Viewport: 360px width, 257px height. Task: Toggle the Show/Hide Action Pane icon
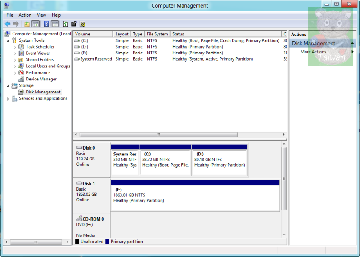pyautogui.click(x=55, y=24)
